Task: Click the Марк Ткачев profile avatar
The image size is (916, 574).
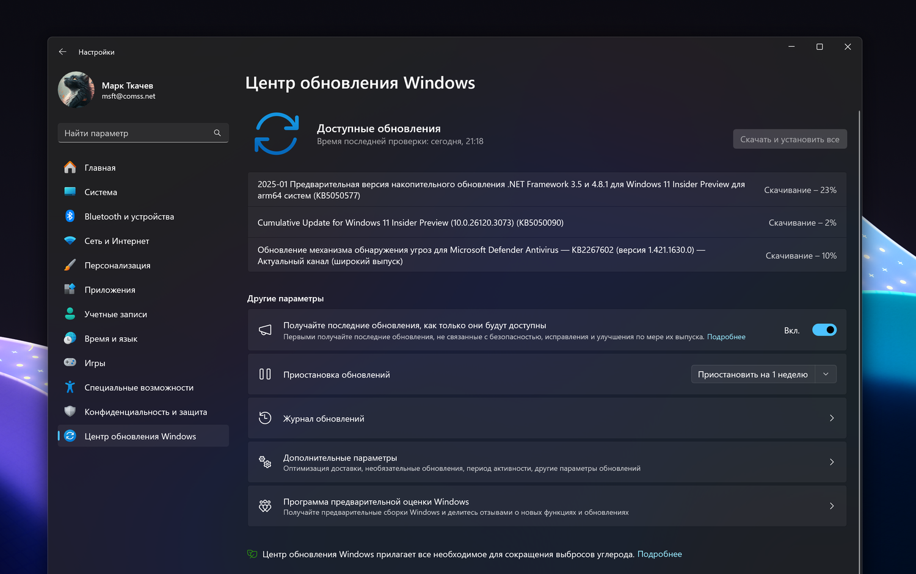Action: (x=76, y=90)
